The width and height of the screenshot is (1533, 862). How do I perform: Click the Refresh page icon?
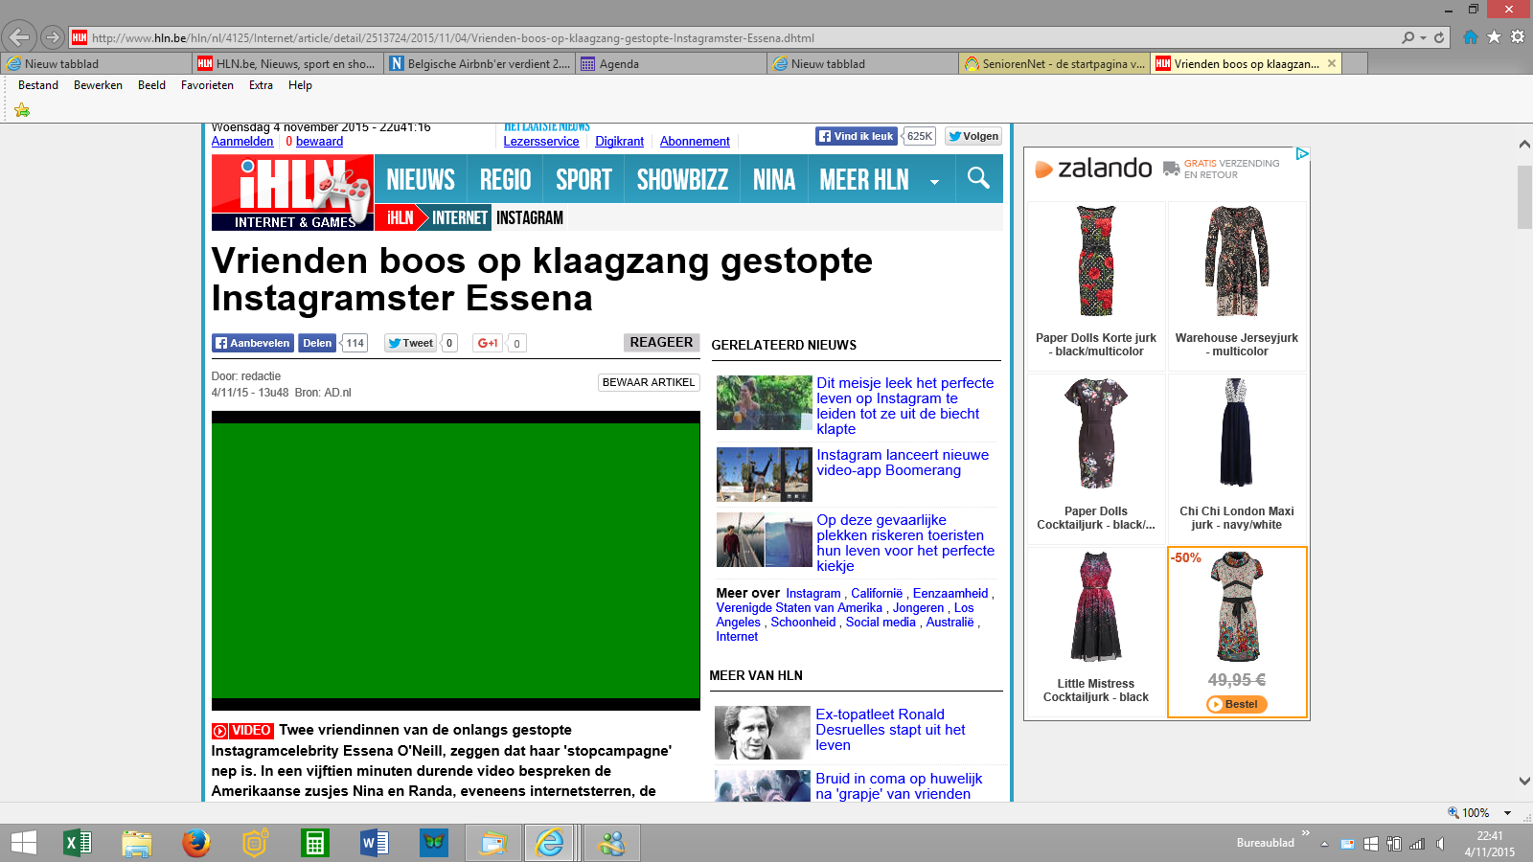pyautogui.click(x=1439, y=38)
